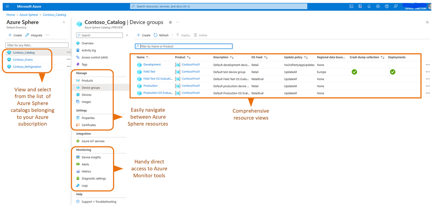Sort the table by Description column
Screen dimensions: 434x208
232,58
